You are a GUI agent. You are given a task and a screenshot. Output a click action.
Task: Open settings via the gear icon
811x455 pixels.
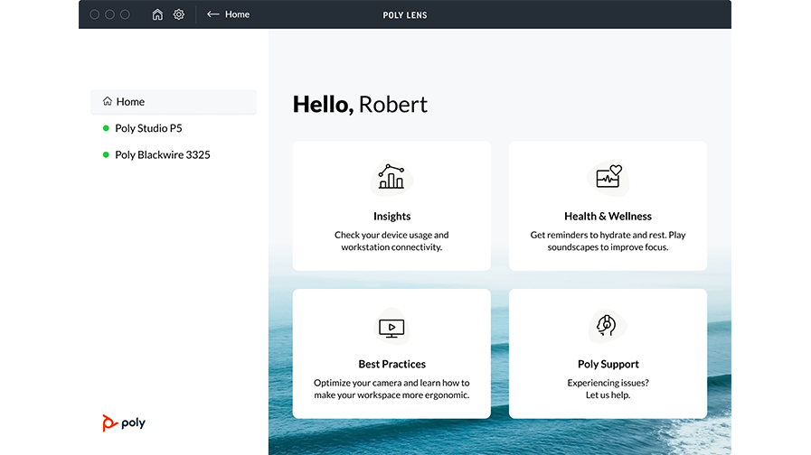178,14
